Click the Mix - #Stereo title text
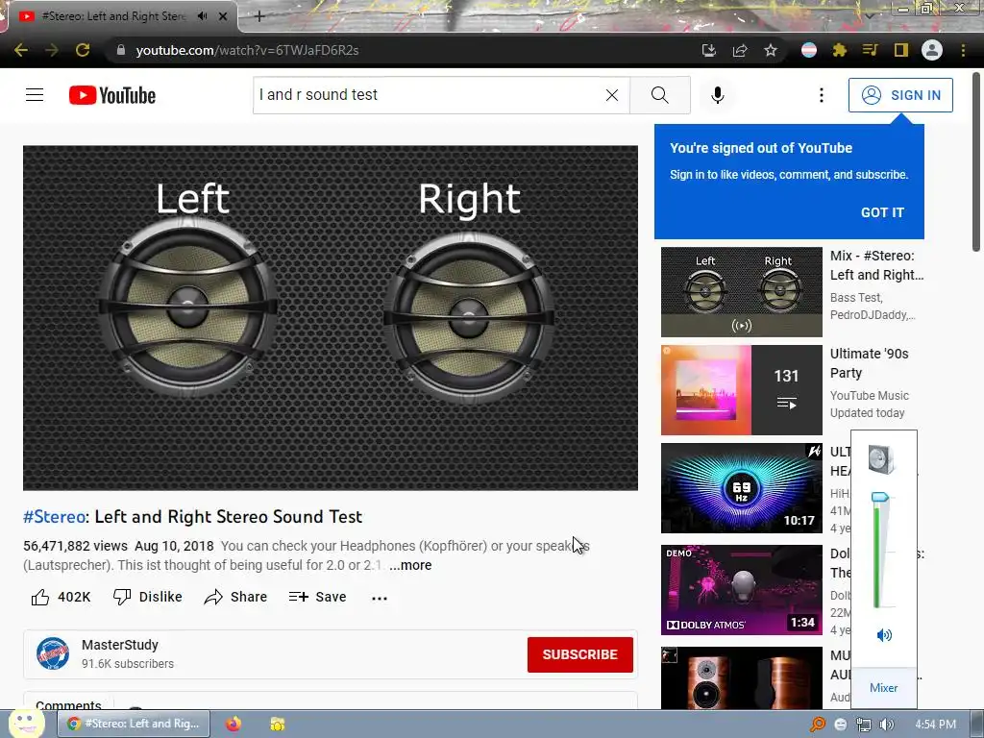 coord(876,265)
